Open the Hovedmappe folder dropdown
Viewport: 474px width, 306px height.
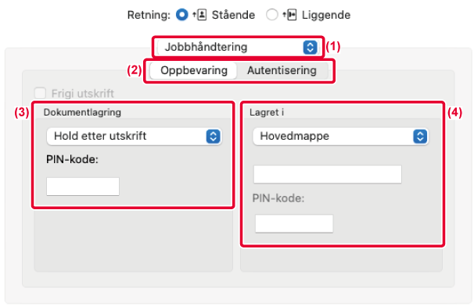tap(340, 136)
